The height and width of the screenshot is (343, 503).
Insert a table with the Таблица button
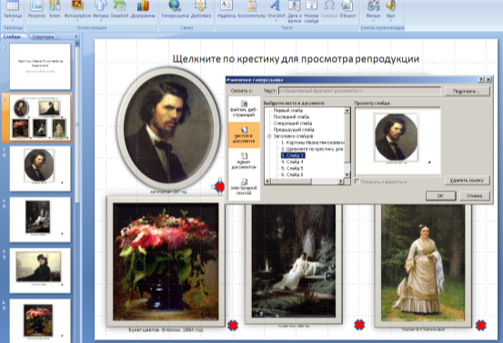(13, 10)
